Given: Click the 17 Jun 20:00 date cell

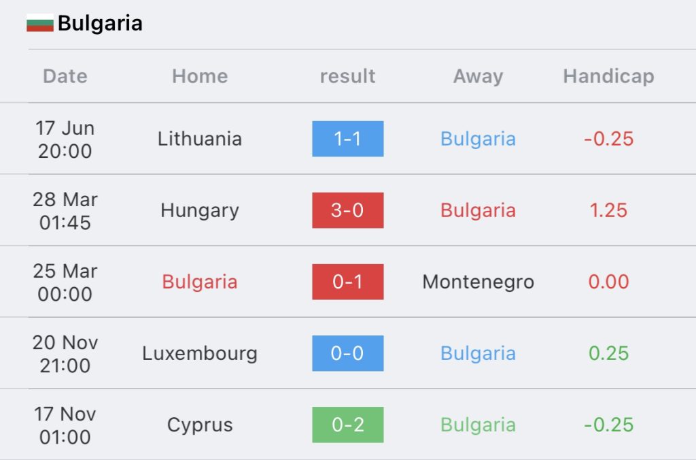Looking at the screenshot, I should coord(65,139).
